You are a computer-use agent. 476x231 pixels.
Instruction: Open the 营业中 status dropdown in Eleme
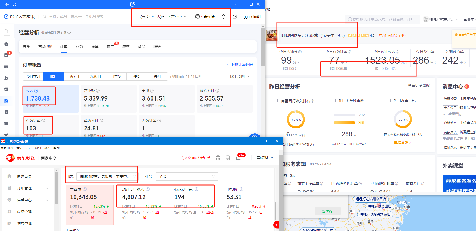pyautogui.click(x=178, y=17)
